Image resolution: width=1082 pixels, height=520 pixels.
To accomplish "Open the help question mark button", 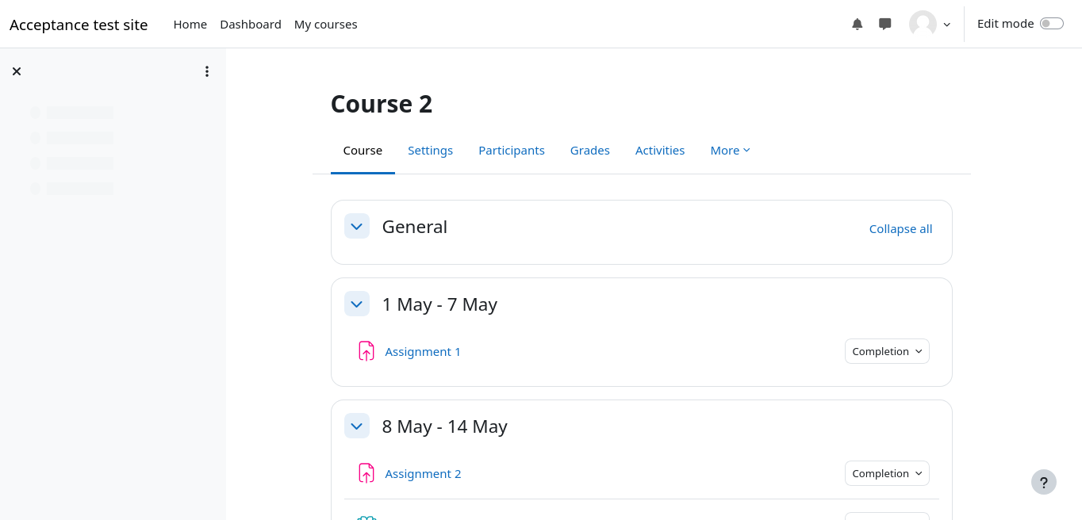I will pos(1043,482).
